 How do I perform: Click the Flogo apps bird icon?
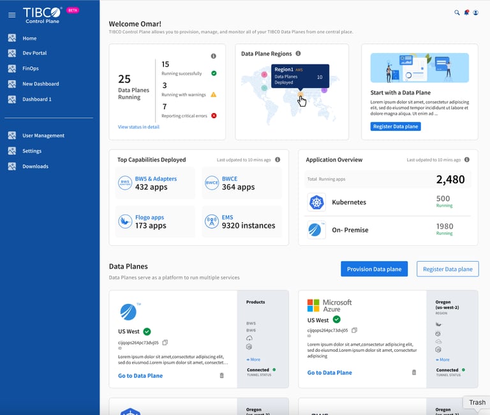pyautogui.click(x=125, y=222)
